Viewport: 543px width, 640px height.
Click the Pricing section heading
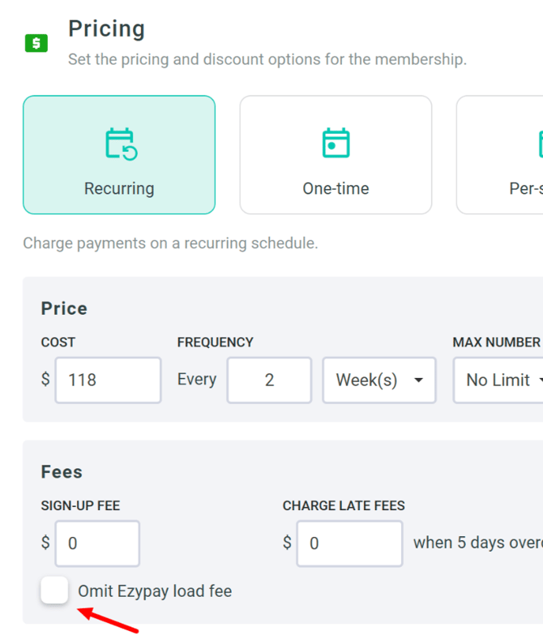[x=106, y=29]
